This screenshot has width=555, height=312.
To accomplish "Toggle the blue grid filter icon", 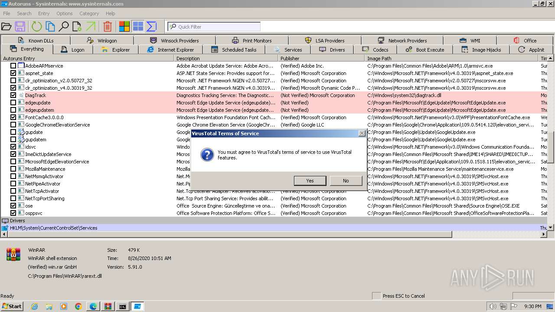I will point(138,27).
